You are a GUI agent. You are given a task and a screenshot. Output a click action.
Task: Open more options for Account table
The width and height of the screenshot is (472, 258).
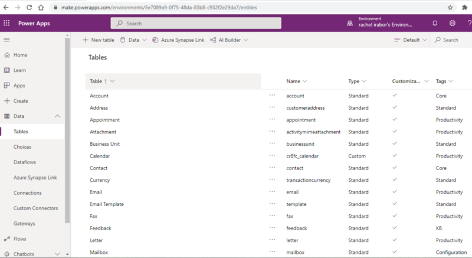(x=272, y=96)
